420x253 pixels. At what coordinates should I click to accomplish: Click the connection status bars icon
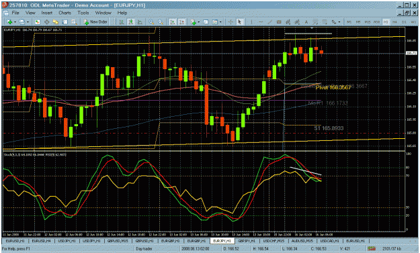[x=371, y=249]
